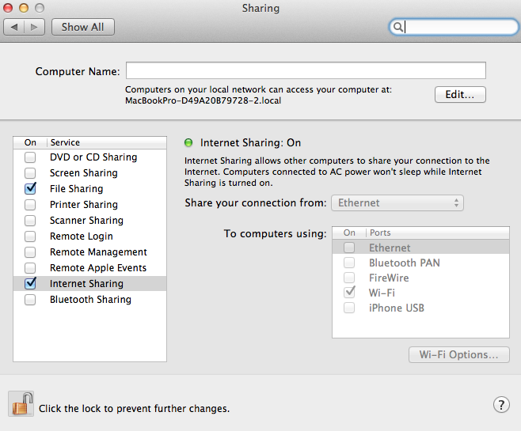Click the Computer Name text field
The height and width of the screenshot is (431, 521).
pyautogui.click(x=306, y=71)
